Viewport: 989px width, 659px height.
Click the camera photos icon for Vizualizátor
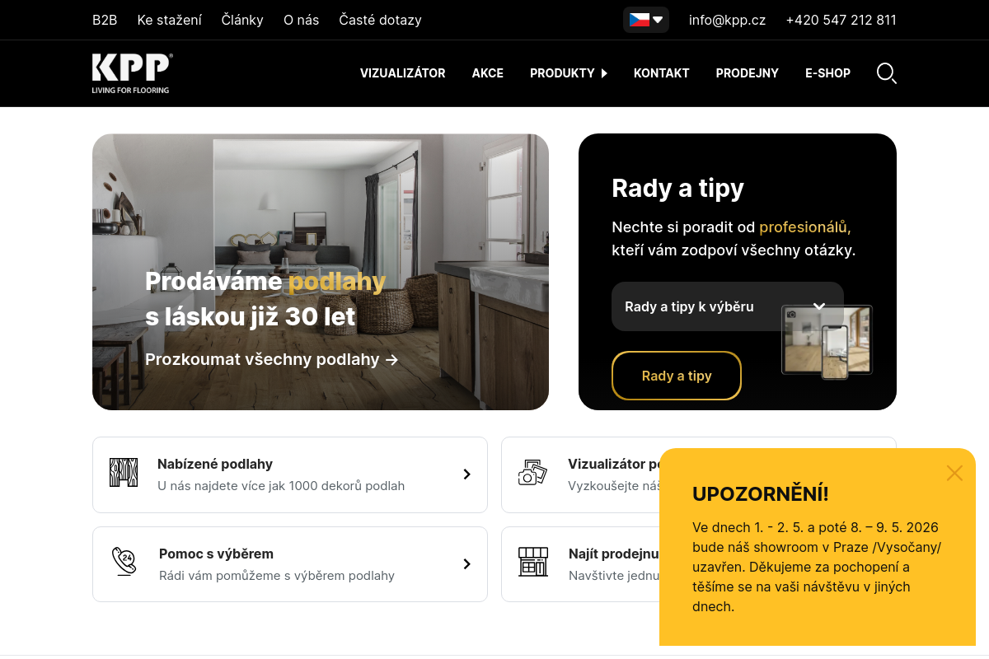tap(532, 473)
